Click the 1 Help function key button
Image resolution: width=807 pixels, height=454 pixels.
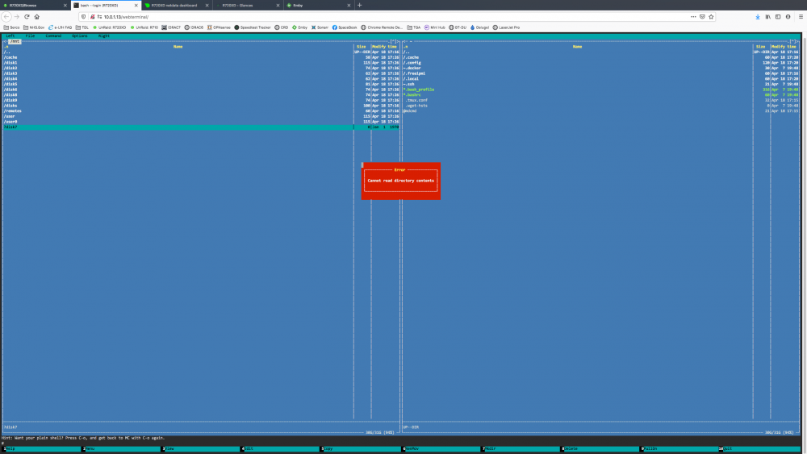point(42,449)
